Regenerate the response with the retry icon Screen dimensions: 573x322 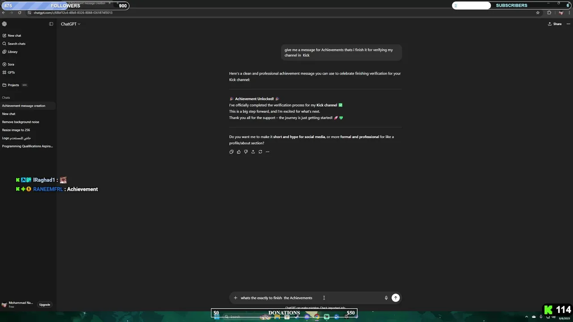(x=260, y=152)
